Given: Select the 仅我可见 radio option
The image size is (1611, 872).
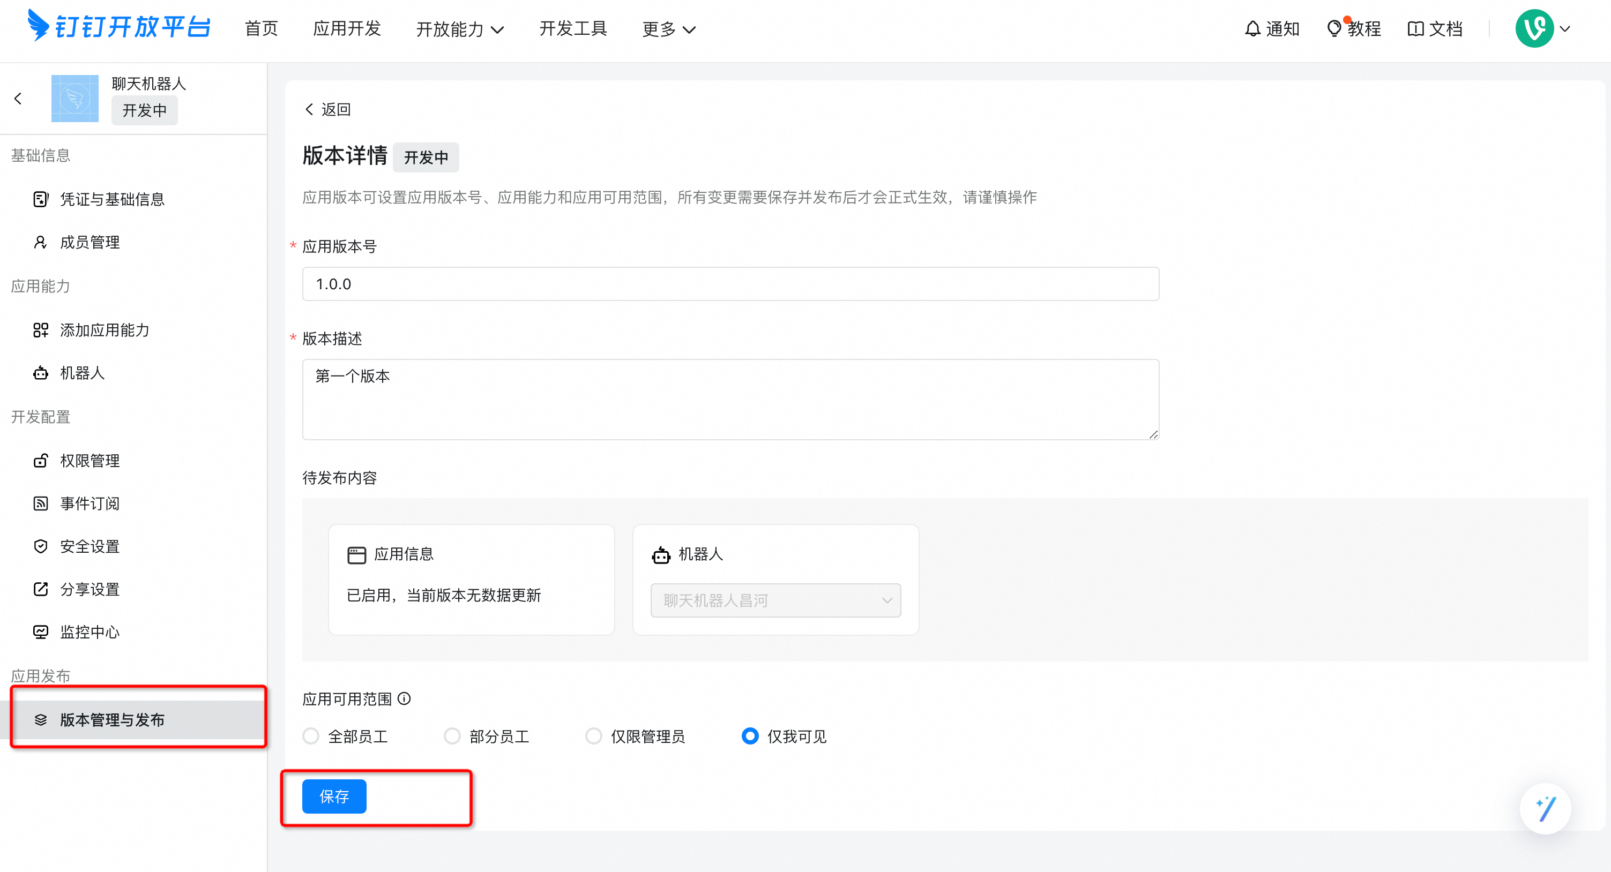Looking at the screenshot, I should (x=750, y=736).
